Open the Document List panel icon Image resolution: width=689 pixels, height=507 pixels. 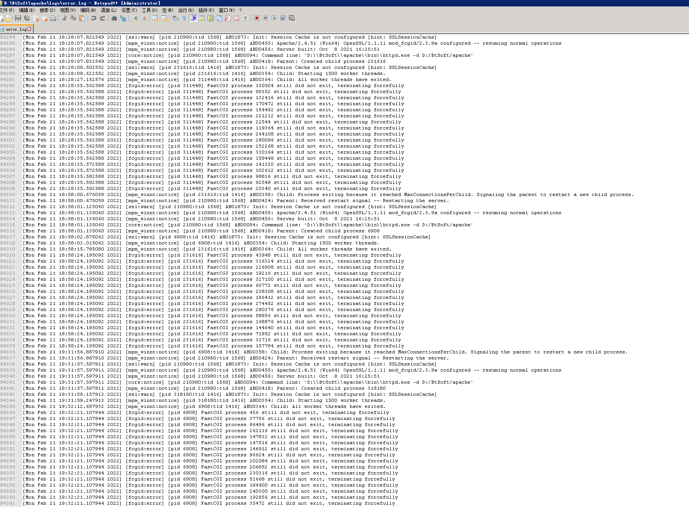tap(219, 18)
